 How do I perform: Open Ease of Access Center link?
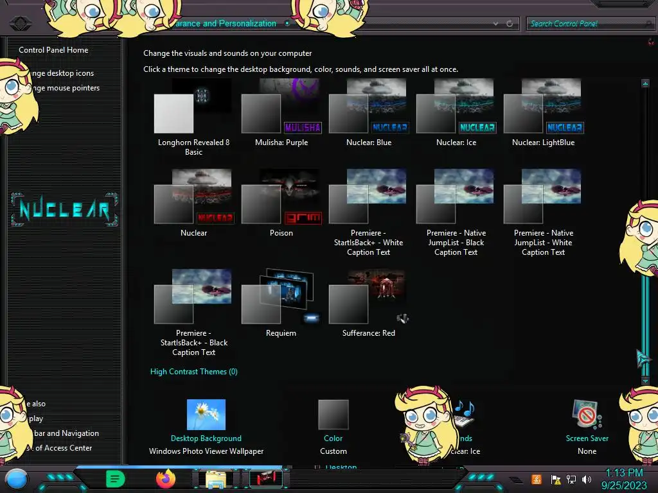pyautogui.click(x=62, y=447)
